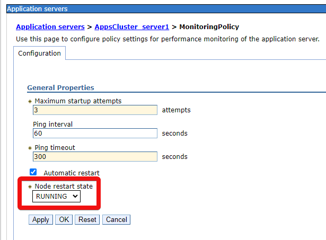Screen dimensions: 326x240
Task: Click the Reset button
Action: (x=87, y=219)
